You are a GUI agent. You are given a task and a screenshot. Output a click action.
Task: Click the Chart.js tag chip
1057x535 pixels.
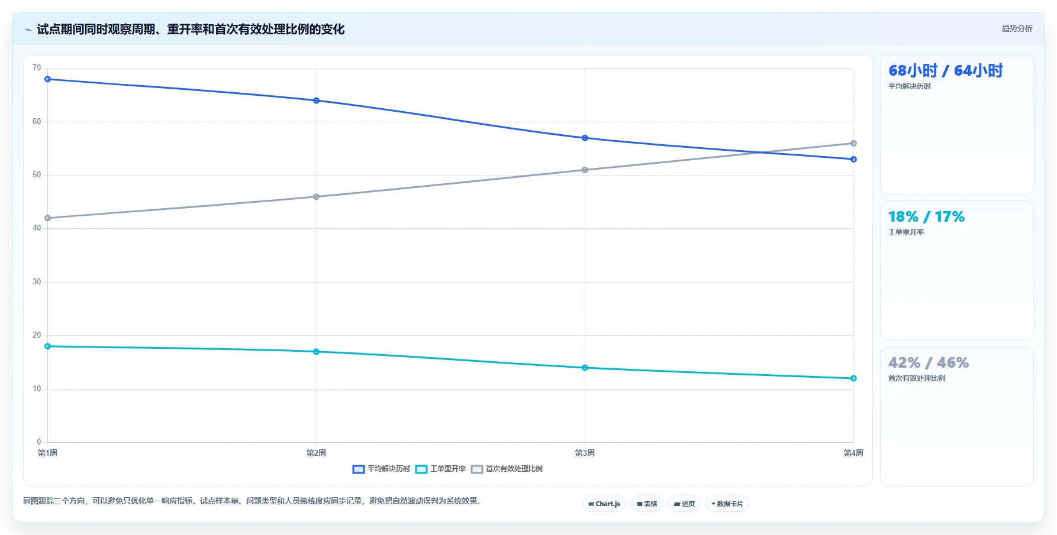tap(604, 504)
